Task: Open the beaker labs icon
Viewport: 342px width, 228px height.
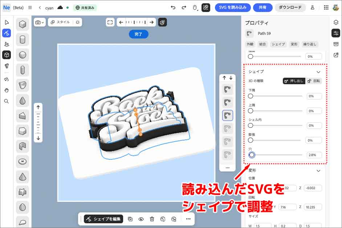Action: [312, 8]
